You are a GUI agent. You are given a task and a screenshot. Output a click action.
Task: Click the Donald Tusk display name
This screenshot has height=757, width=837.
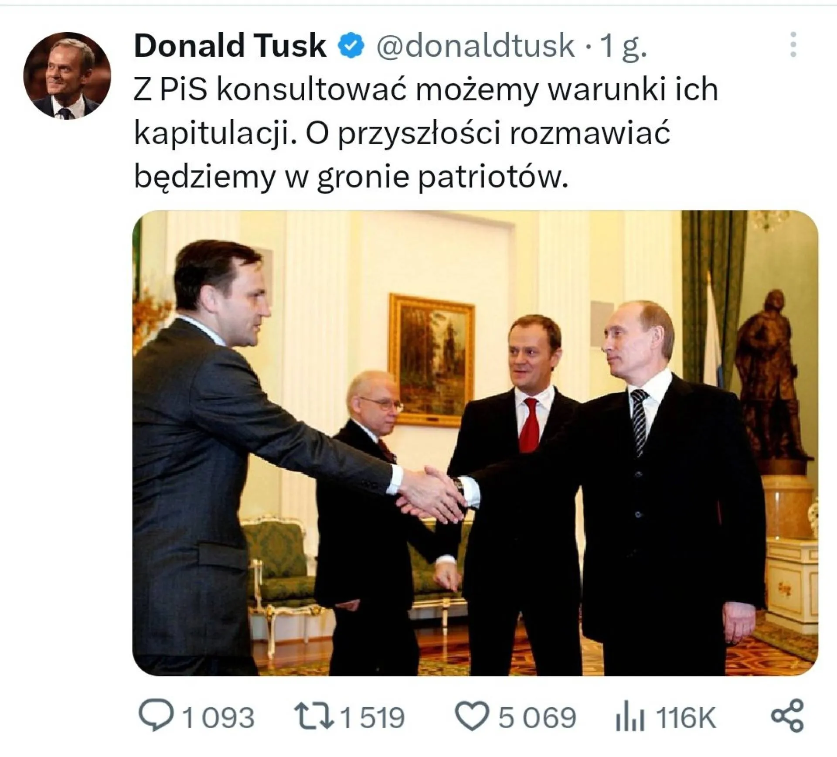[x=230, y=45]
